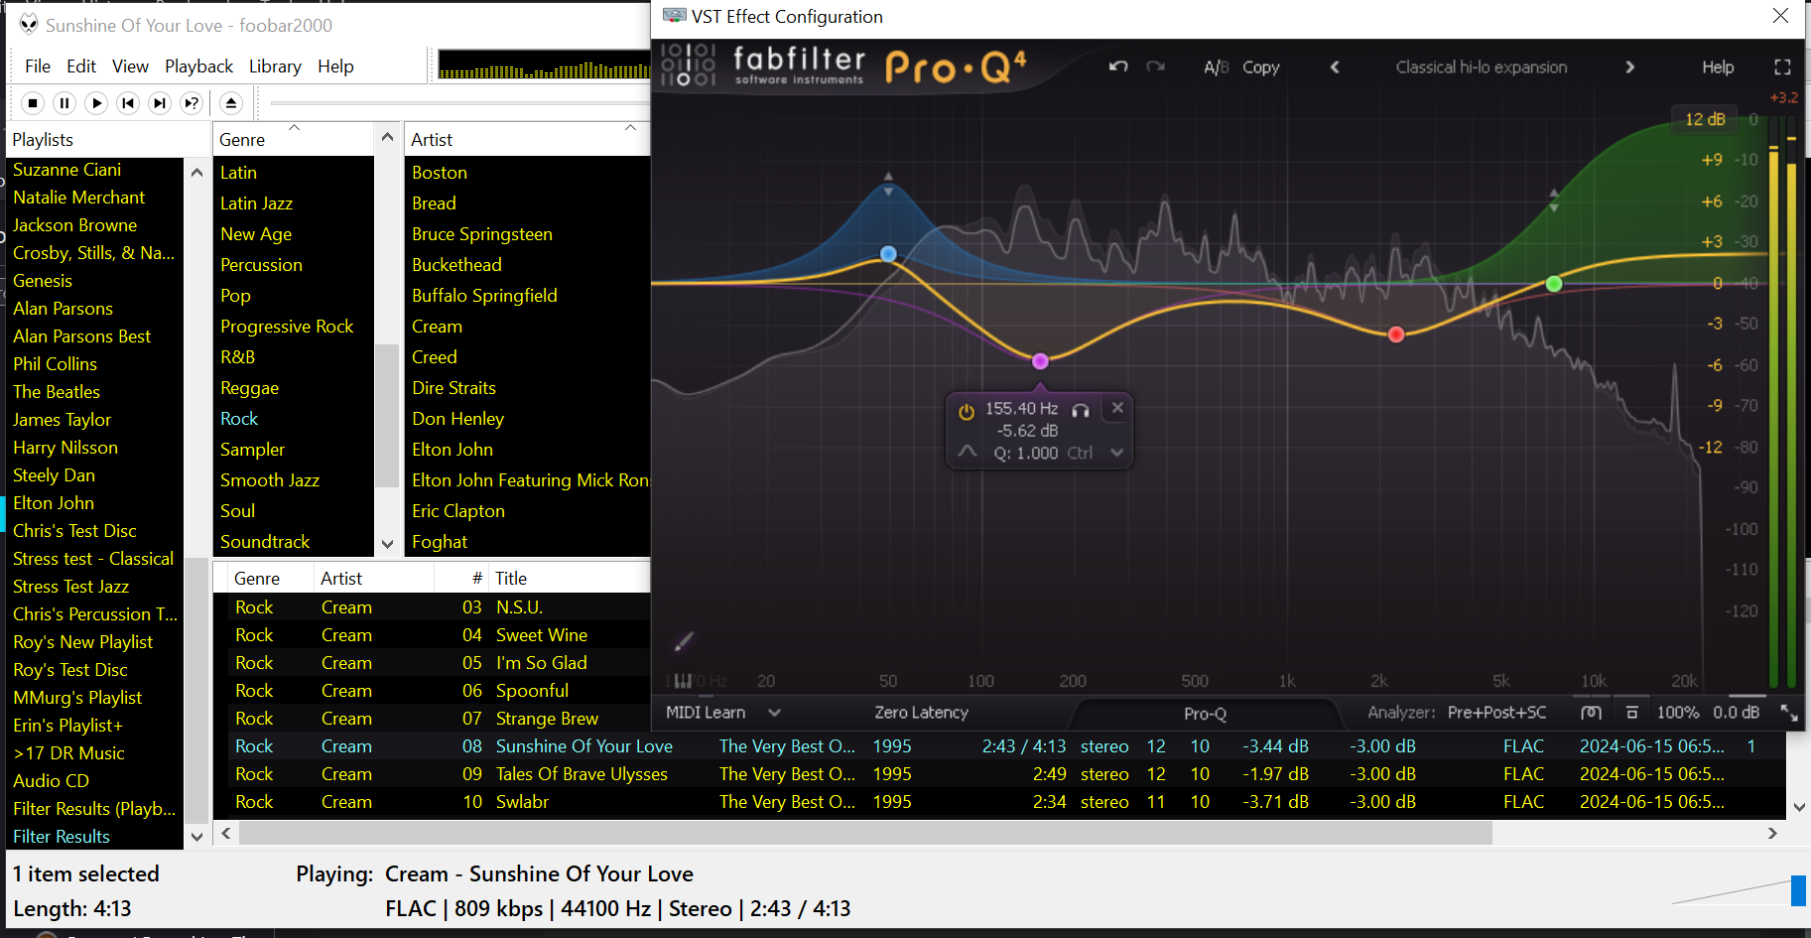Edit the Q: 1.000 value
This screenshot has width=1811, height=938.
click(1026, 453)
